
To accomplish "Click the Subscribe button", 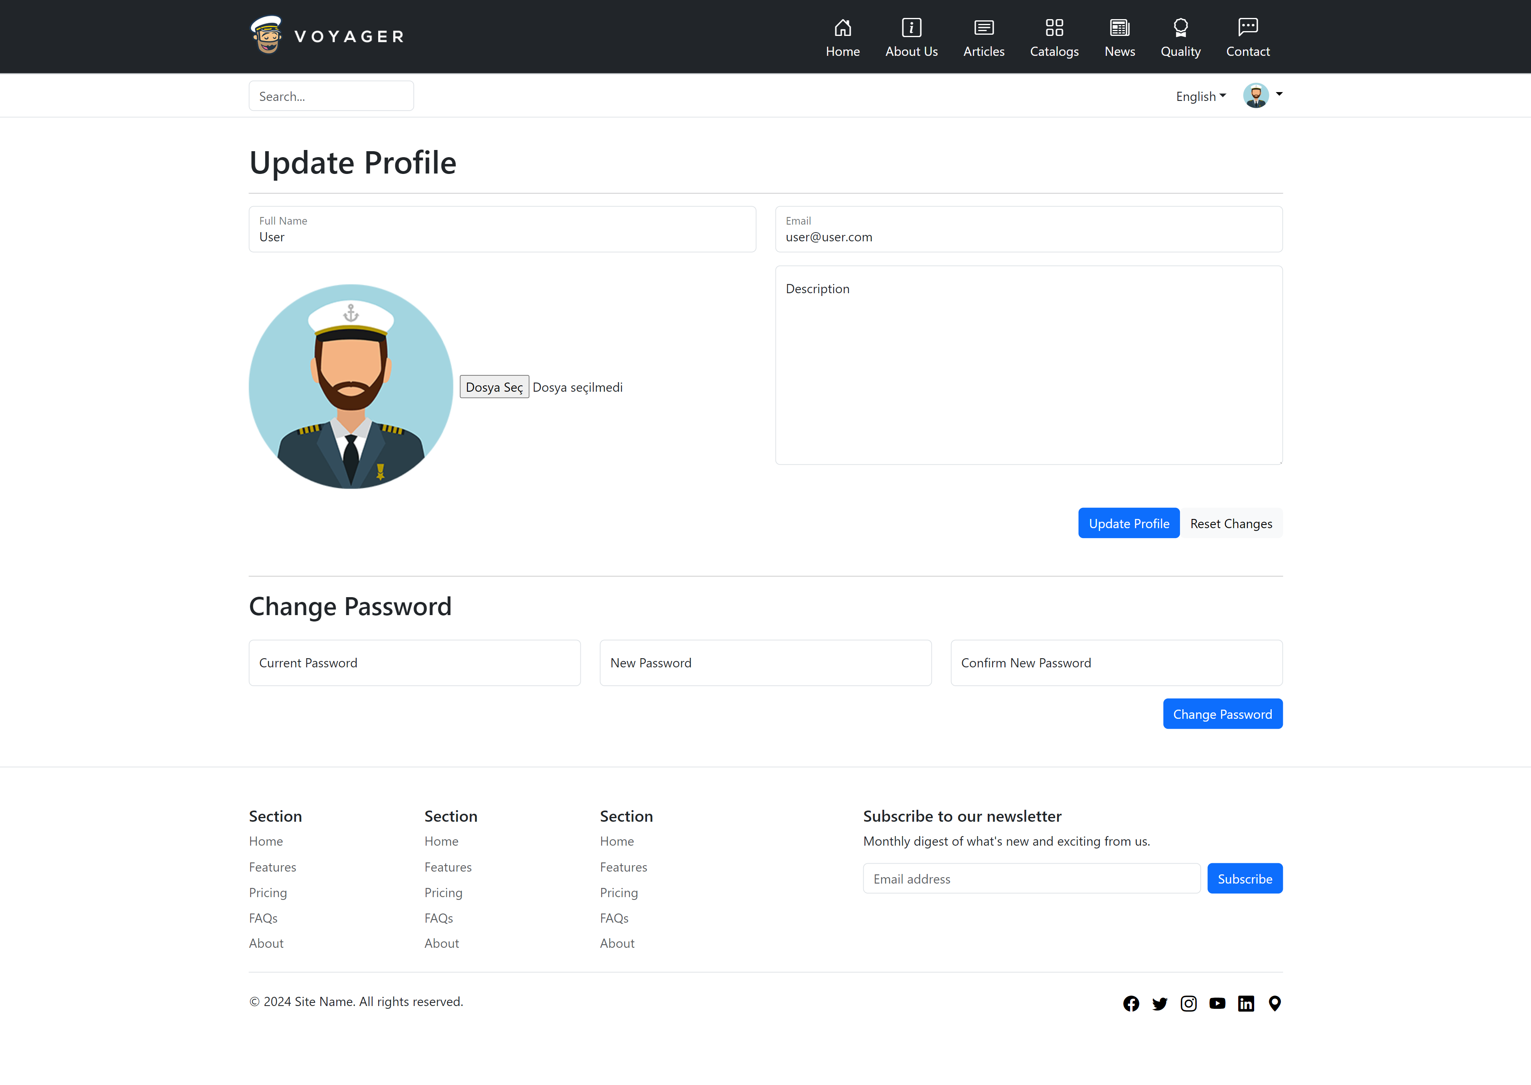I will [x=1245, y=878].
